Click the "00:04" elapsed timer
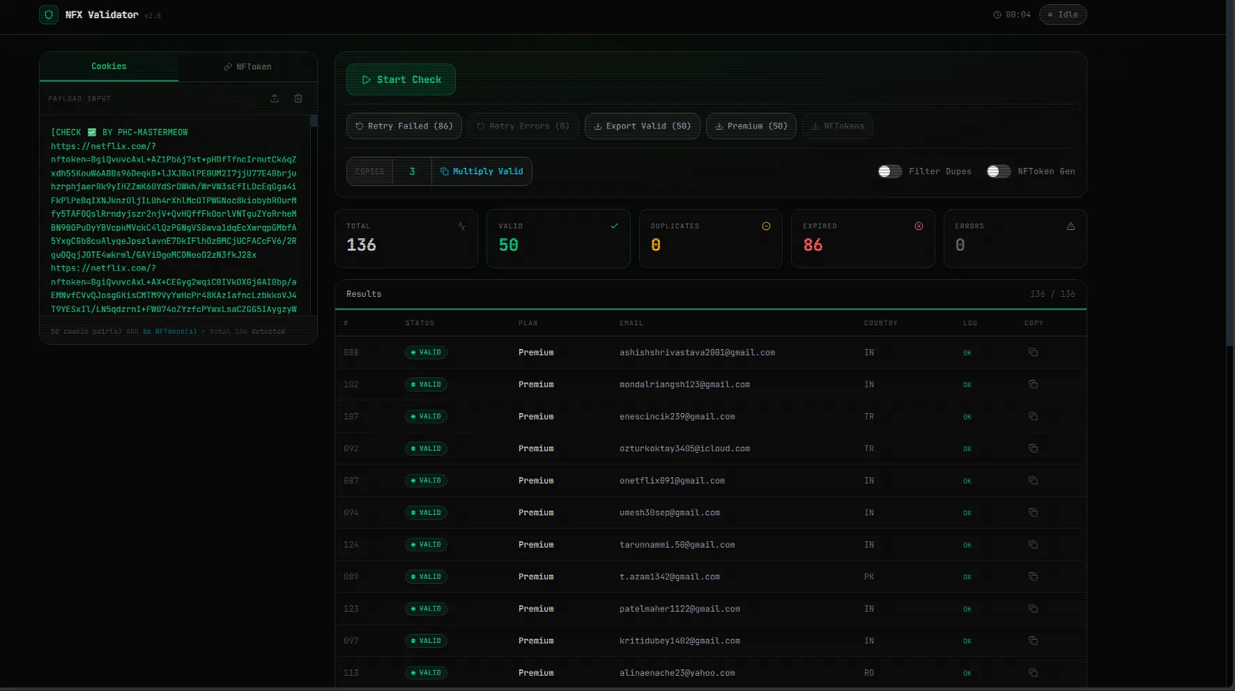Image resolution: width=1235 pixels, height=691 pixels. (x=1018, y=15)
